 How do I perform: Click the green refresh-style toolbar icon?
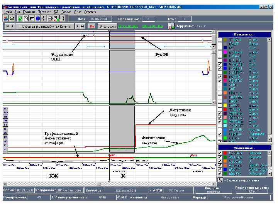[20, 18]
